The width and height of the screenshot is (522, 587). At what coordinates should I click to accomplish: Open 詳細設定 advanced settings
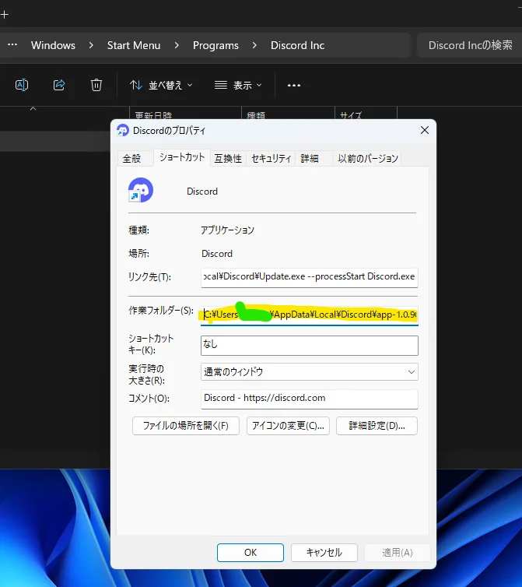(377, 426)
